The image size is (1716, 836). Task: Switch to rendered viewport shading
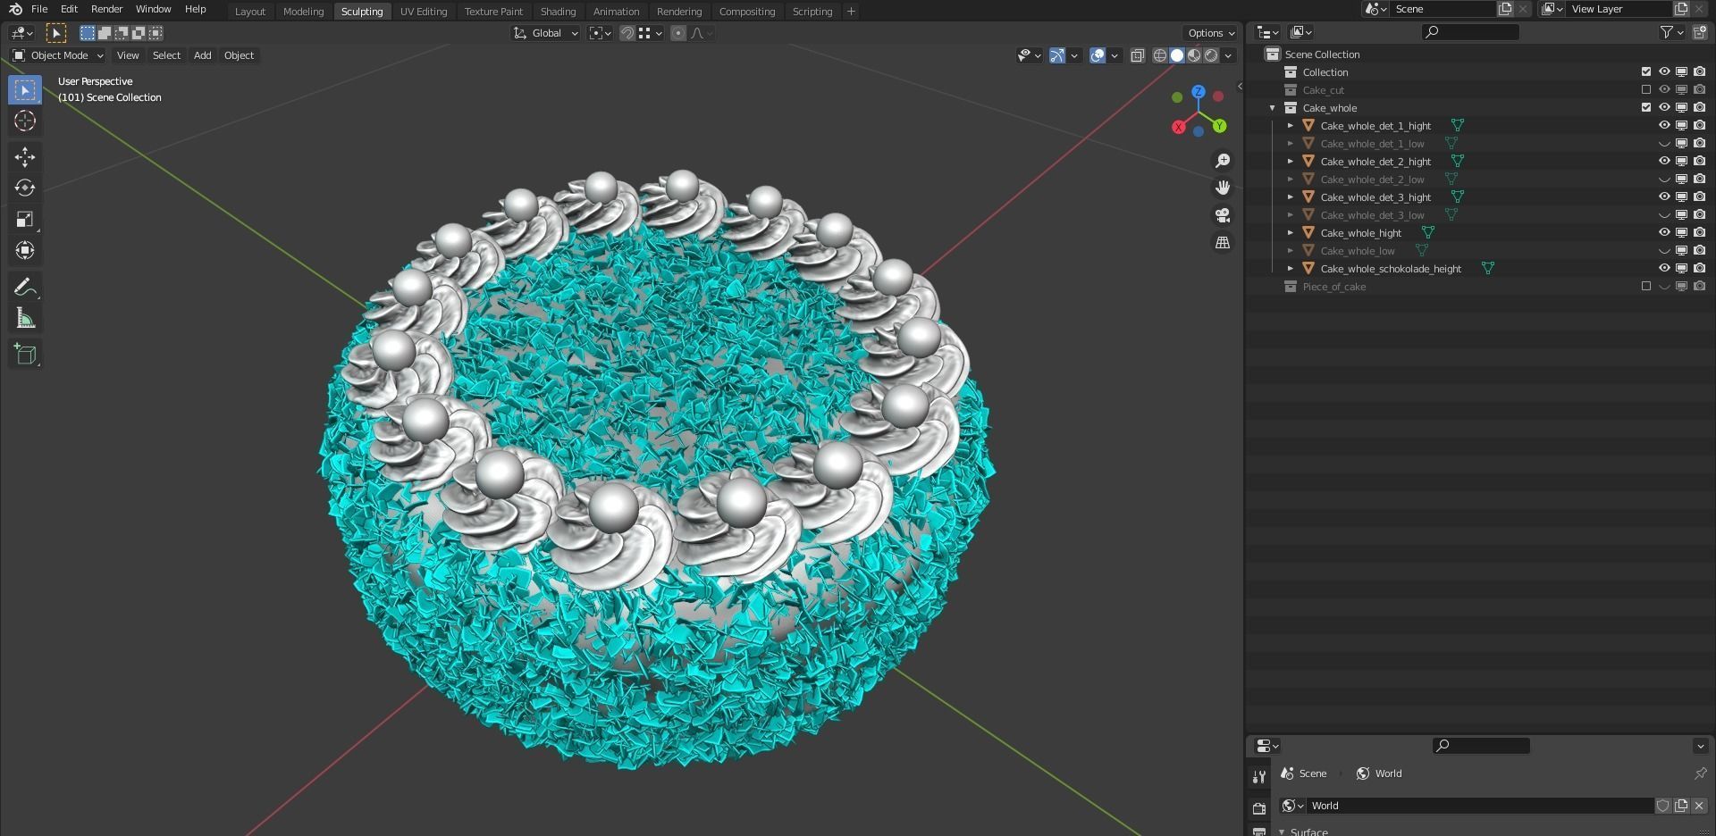pyautogui.click(x=1211, y=55)
